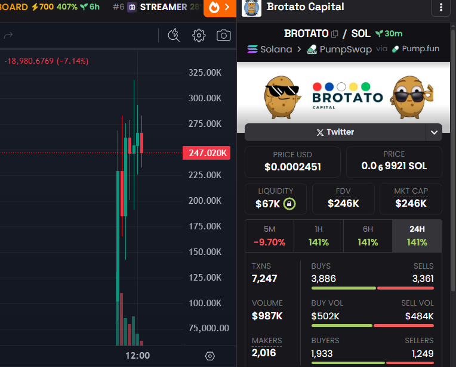The image size is (456, 367).
Task: Click the SELL VOL value $484K
Action: 420,316
